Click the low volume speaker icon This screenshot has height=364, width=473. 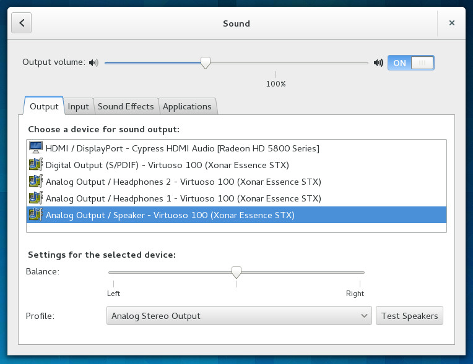[93, 62]
